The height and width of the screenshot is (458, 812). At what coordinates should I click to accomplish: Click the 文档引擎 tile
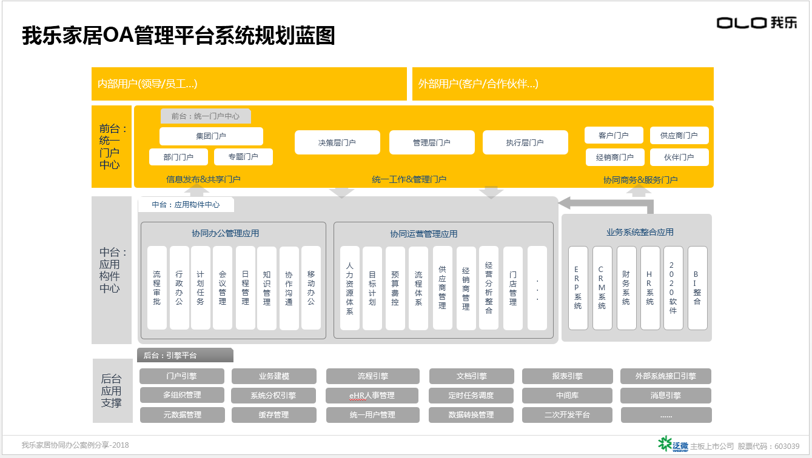472,376
